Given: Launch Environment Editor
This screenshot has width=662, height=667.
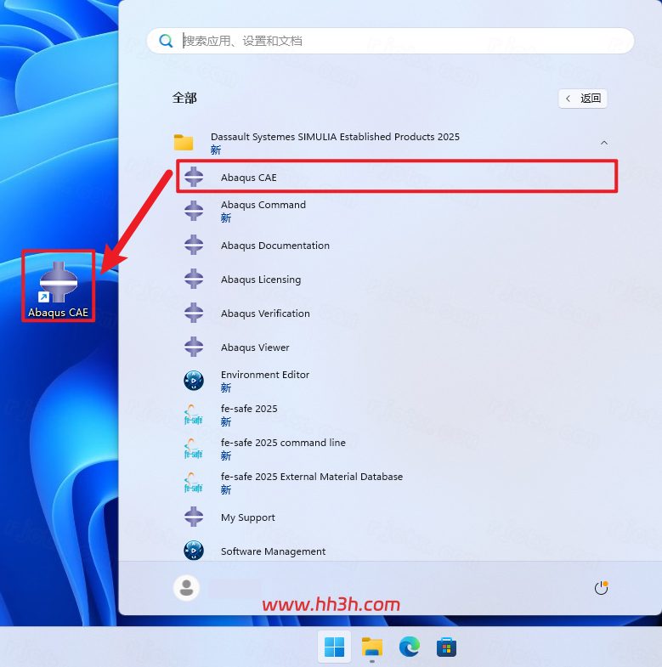Looking at the screenshot, I should (397, 381).
